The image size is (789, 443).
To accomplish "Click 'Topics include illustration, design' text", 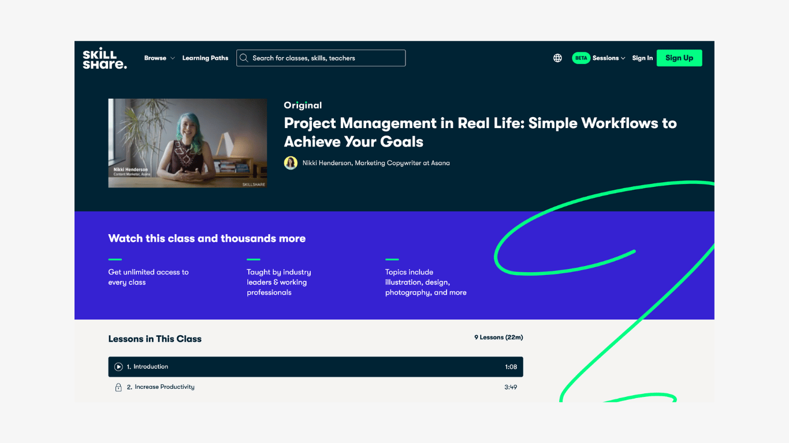I will click(x=426, y=282).
